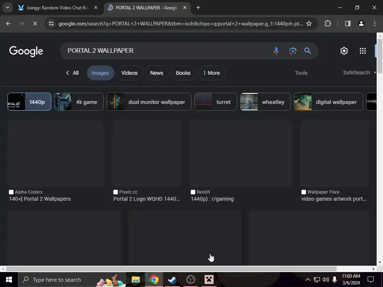The image size is (383, 287).
Task: Select the turret chip
Action: [216, 102]
